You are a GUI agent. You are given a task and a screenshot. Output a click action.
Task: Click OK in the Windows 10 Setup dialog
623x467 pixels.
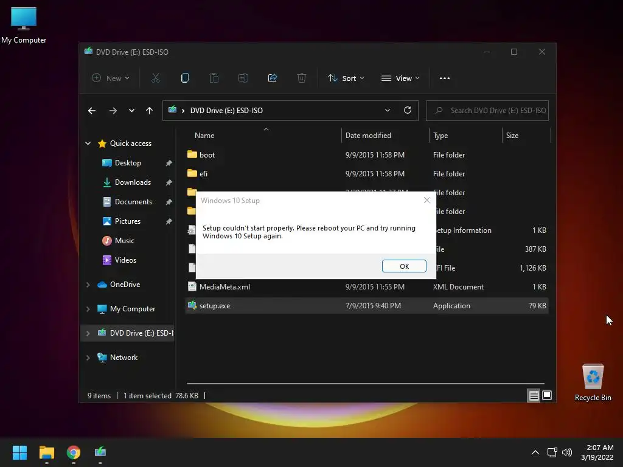point(404,266)
